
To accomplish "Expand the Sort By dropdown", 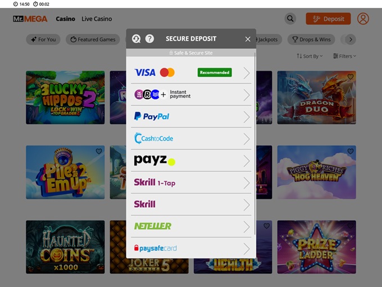I will (x=310, y=56).
